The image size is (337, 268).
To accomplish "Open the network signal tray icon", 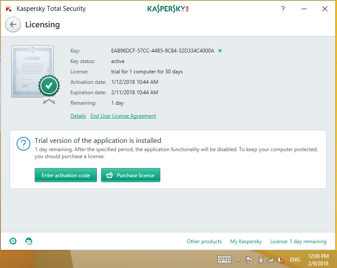I will click(x=270, y=260).
